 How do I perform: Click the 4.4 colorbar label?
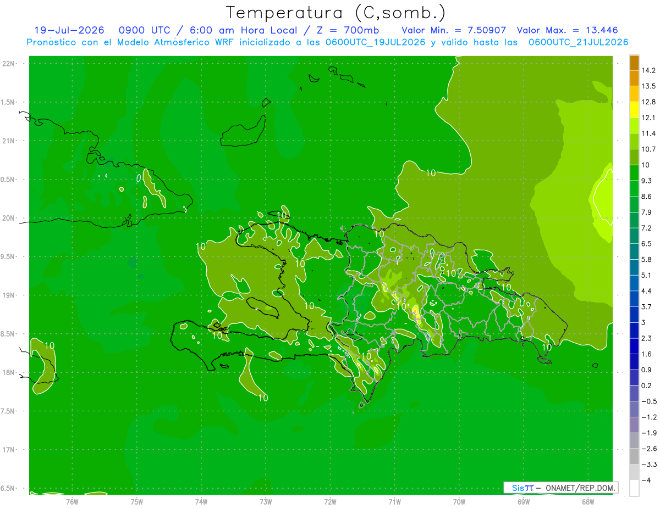pos(647,291)
